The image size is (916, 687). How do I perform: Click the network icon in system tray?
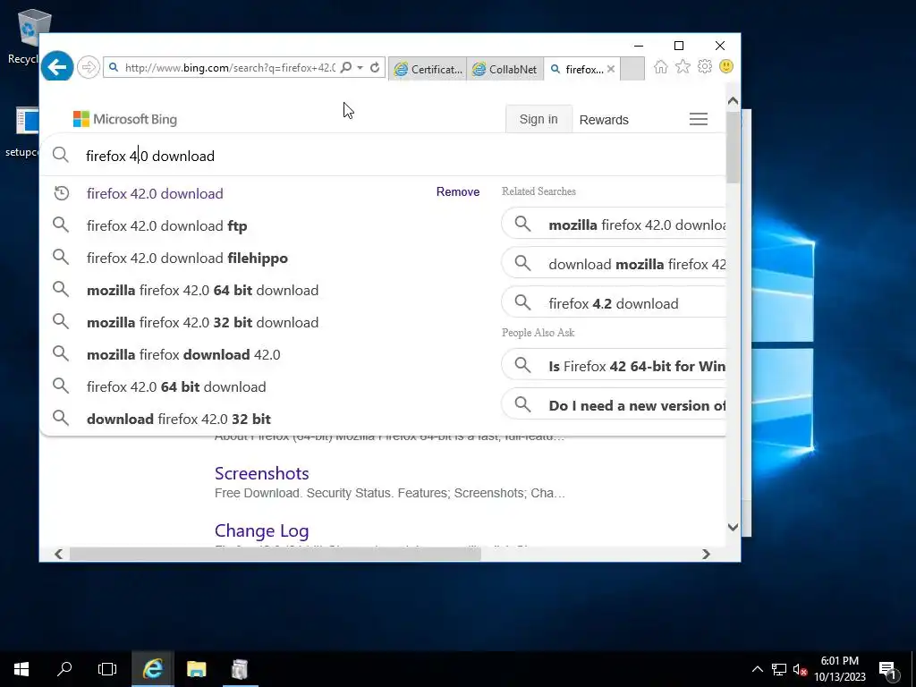[779, 669]
